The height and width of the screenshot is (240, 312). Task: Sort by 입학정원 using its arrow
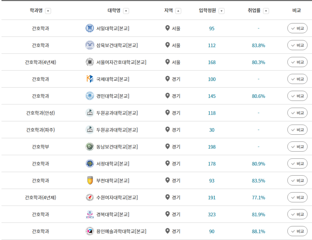[x=222, y=11]
